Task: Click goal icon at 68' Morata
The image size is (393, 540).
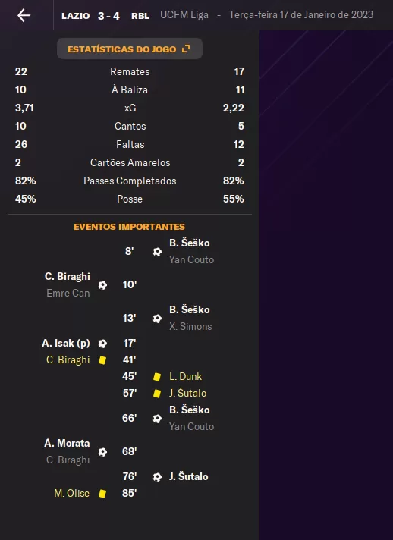Action: (x=102, y=452)
